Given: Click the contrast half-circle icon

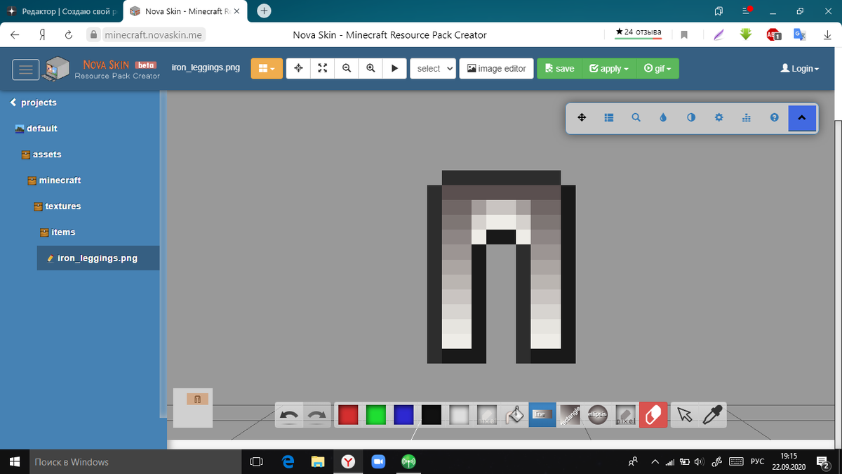Looking at the screenshot, I should 691,118.
